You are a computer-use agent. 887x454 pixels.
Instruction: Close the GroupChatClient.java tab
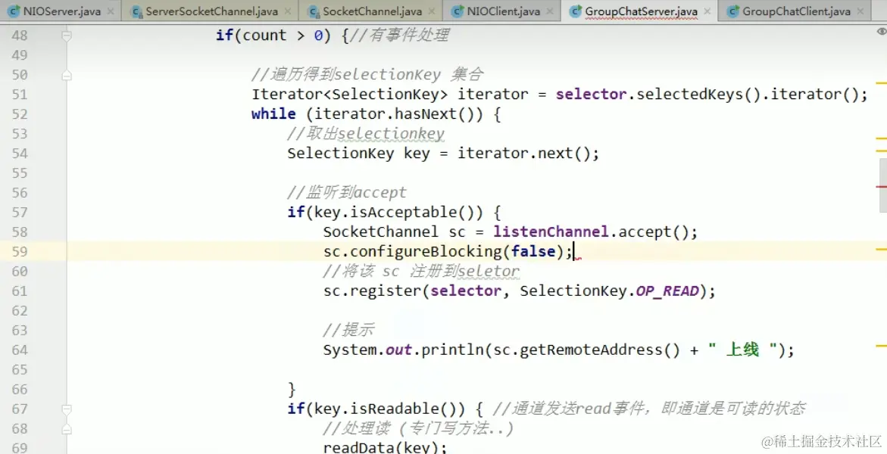860,11
